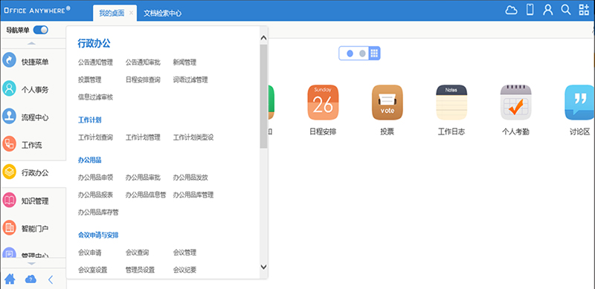The image size is (595, 289).
Task: Open 办公用品信息管 link
Action: 146,195
